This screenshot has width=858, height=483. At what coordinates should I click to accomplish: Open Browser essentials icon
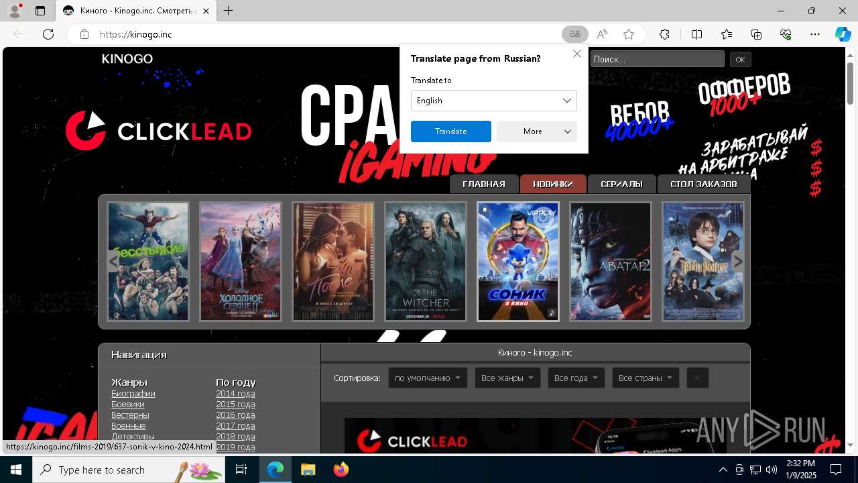coord(786,34)
